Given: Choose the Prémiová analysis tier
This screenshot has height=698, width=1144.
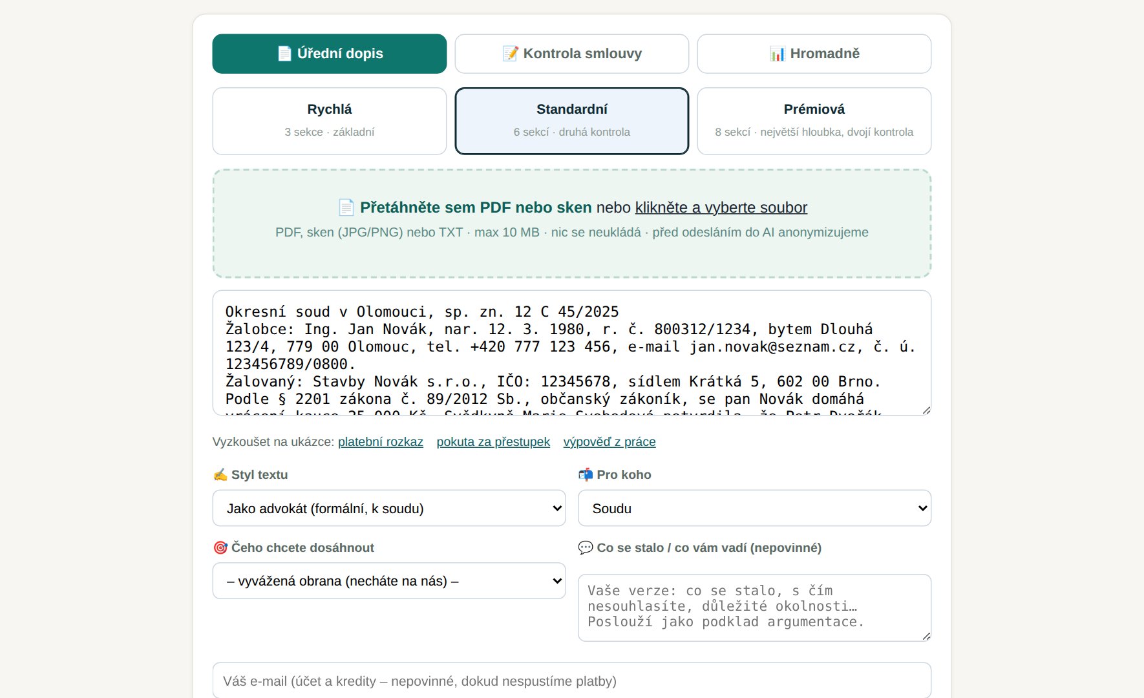Looking at the screenshot, I should (x=814, y=122).
